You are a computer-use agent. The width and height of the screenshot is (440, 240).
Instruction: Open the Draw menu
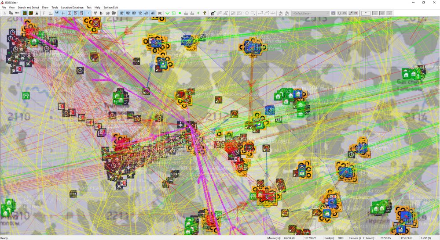point(45,7)
